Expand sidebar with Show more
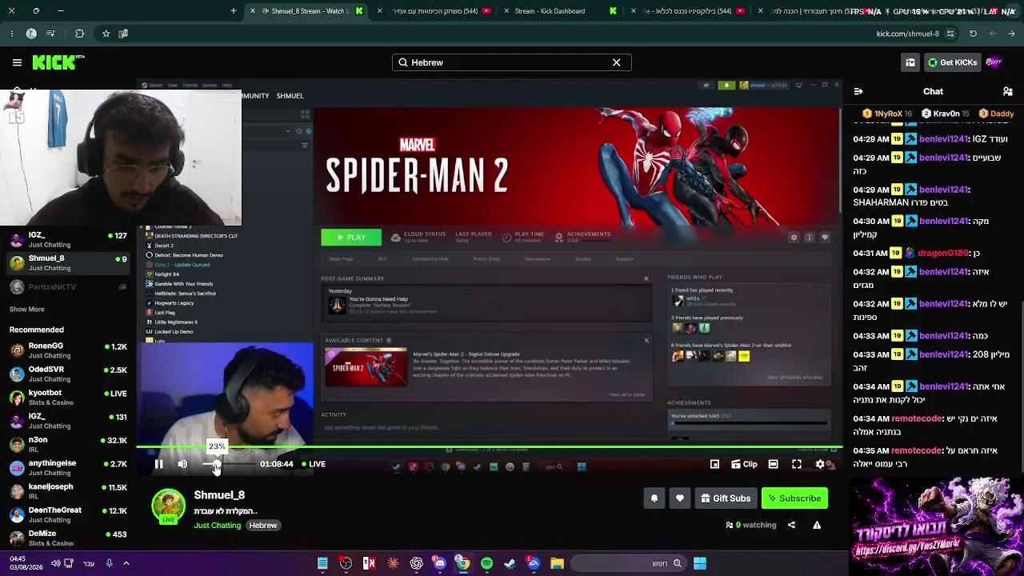The height and width of the screenshot is (576, 1024). tap(27, 310)
